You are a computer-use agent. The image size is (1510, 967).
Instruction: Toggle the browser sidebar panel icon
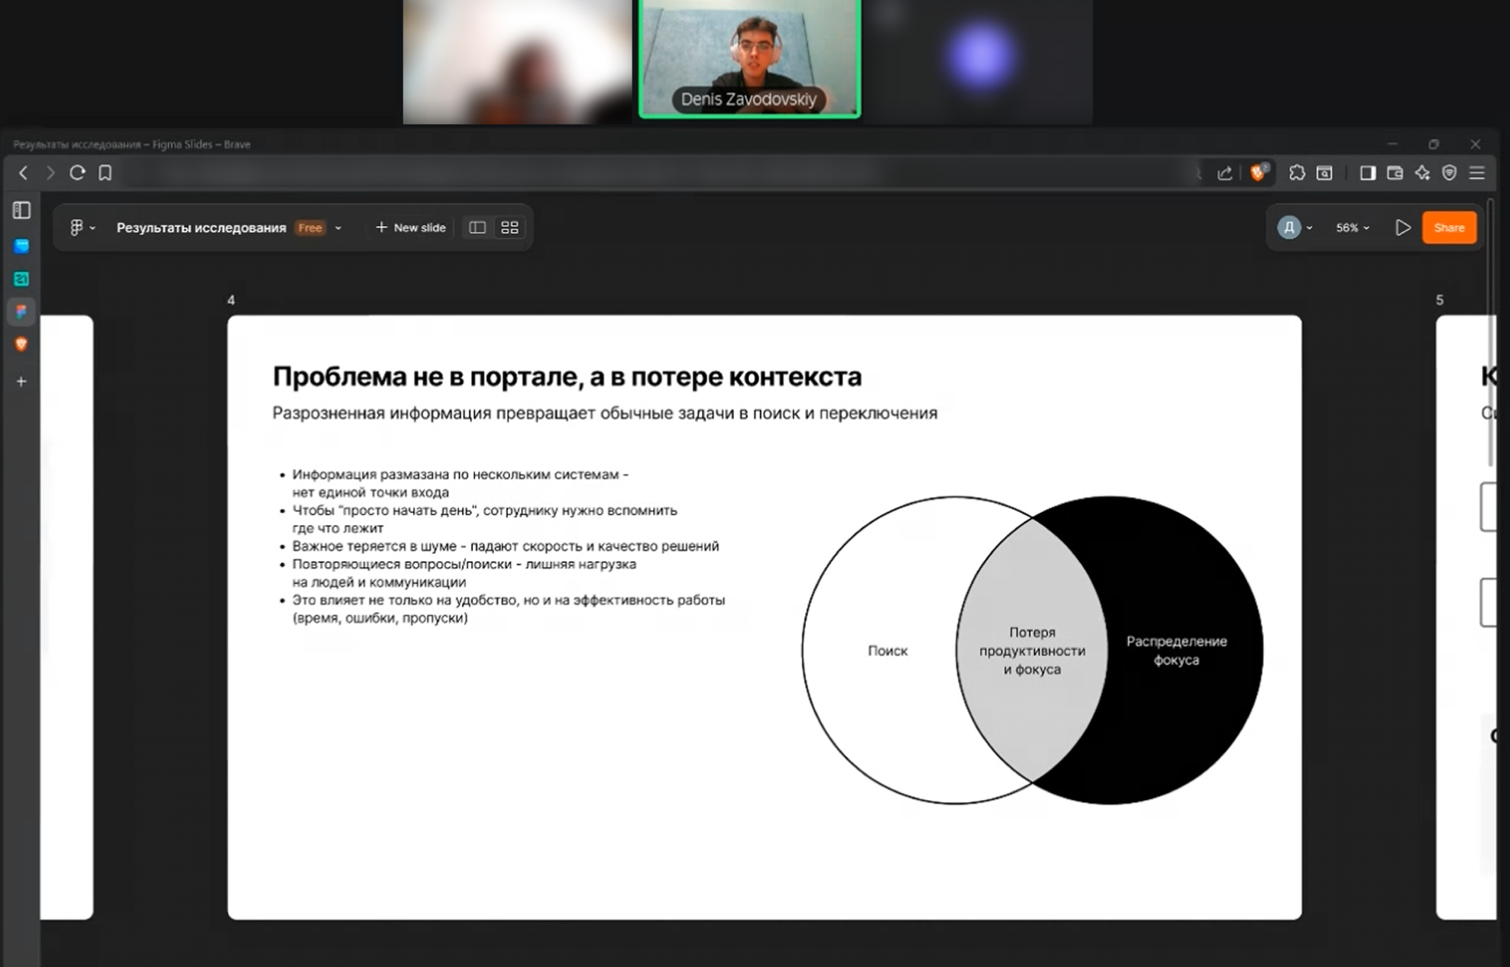click(1367, 173)
